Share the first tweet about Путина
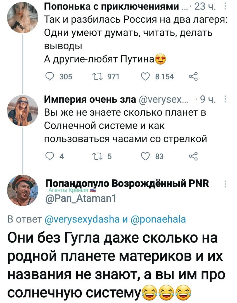 pyautogui.click(x=193, y=77)
